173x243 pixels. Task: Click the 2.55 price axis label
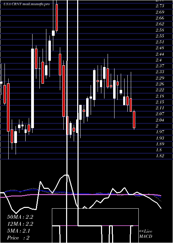click(160, 36)
